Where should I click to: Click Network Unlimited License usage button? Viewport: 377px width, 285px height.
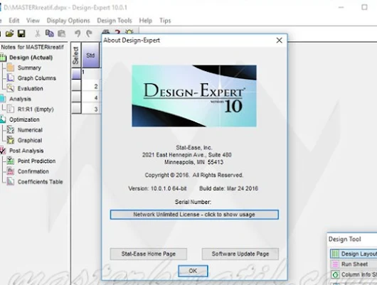pyautogui.click(x=194, y=215)
